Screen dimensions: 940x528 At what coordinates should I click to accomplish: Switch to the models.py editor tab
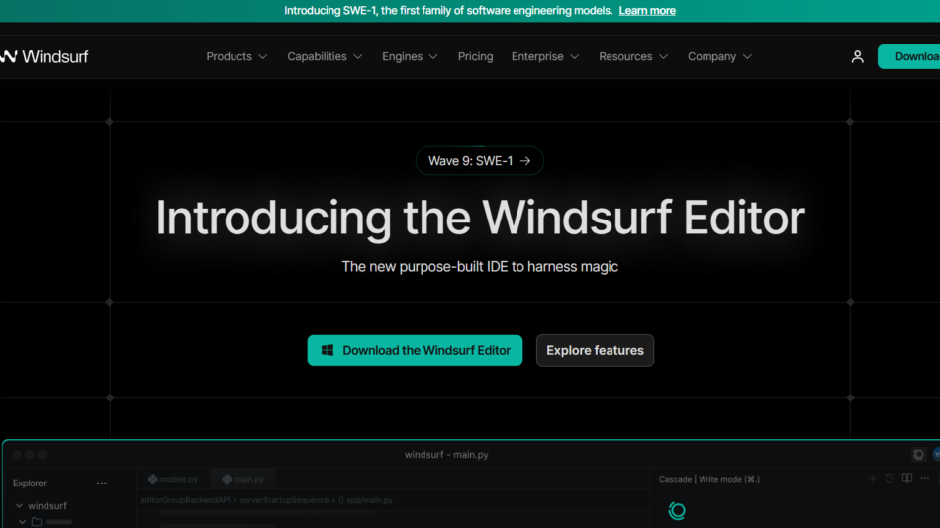(173, 479)
